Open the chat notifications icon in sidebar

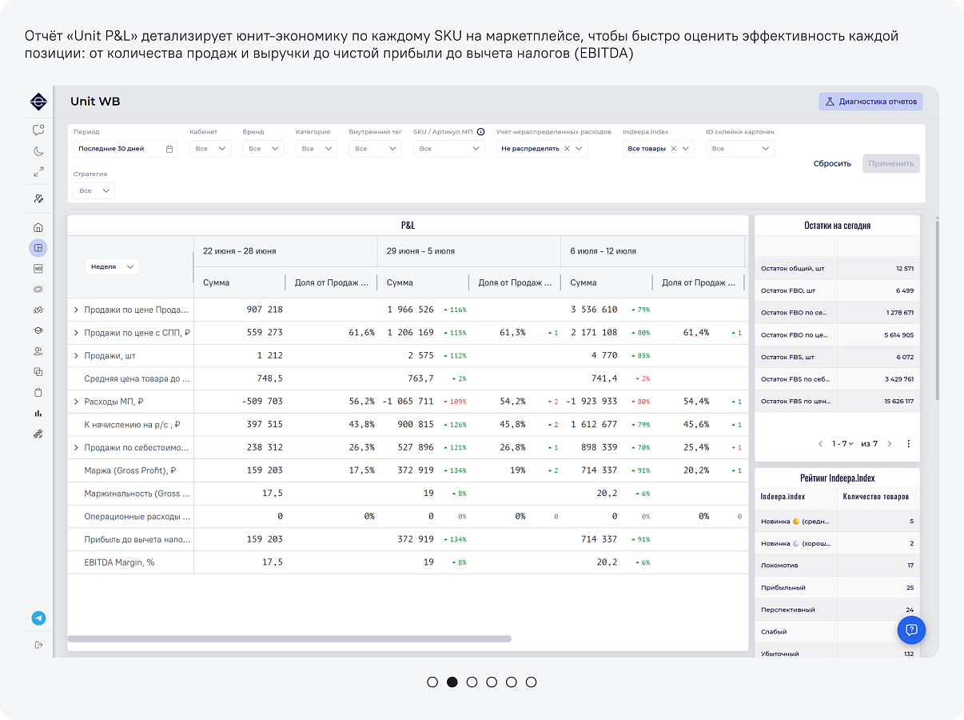click(x=38, y=130)
